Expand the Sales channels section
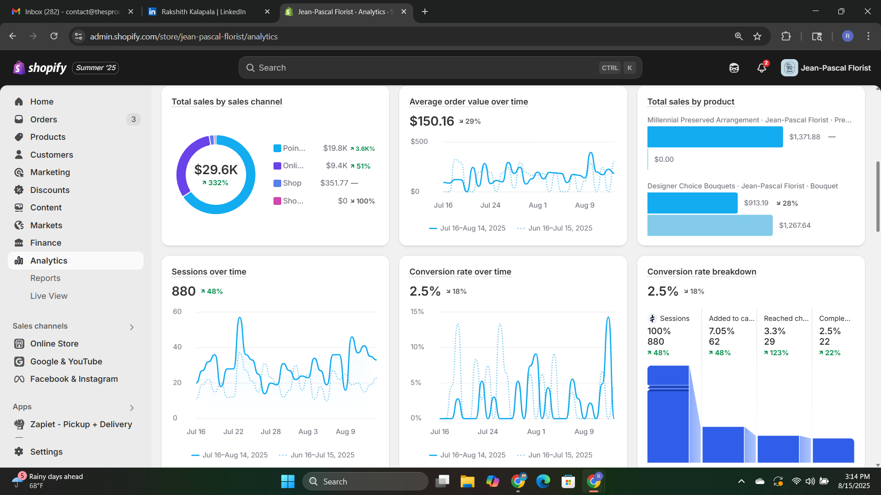 pos(132,327)
